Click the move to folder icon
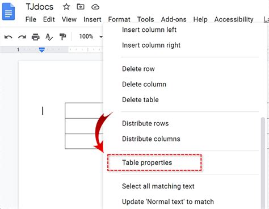The height and width of the screenshot is (209, 269). 81,7
